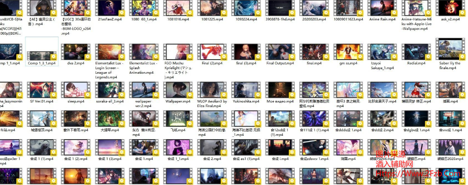Viewport: 468px width, 185px height.
Task: Click the file name 【AE】鑫灵公主（雪）.mp4
Action: [42, 21]
